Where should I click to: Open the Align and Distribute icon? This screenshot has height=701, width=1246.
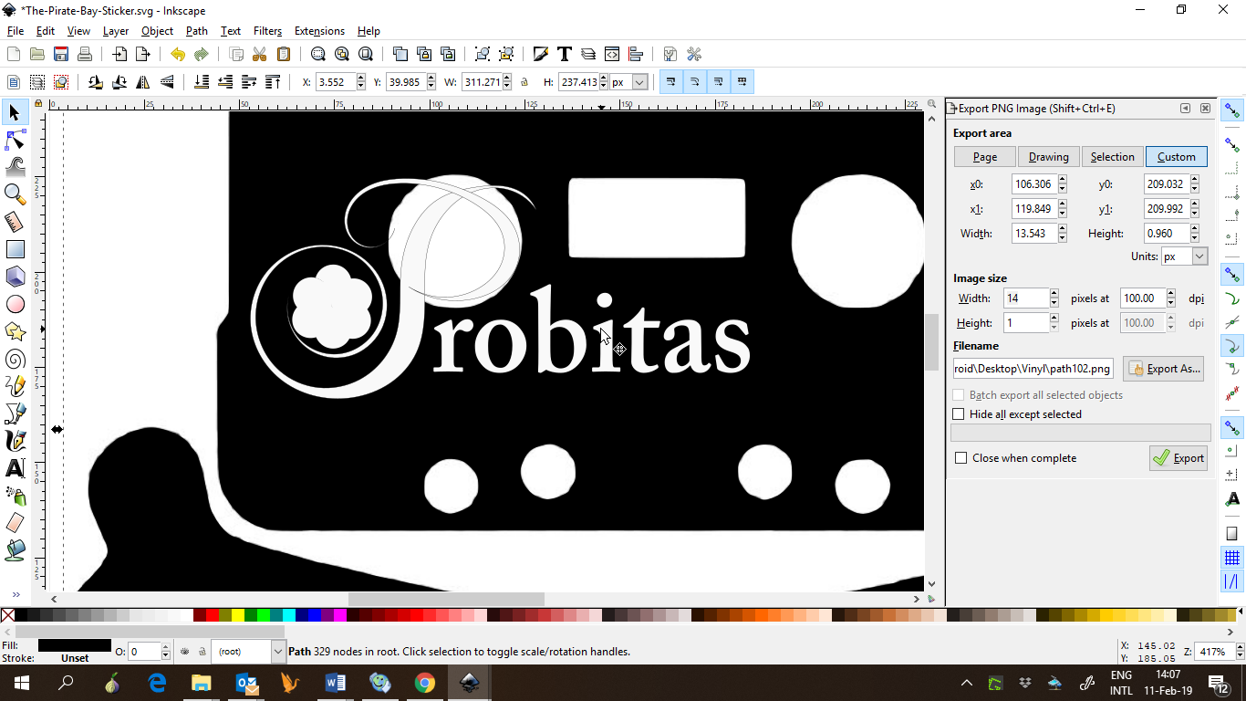[636, 54]
